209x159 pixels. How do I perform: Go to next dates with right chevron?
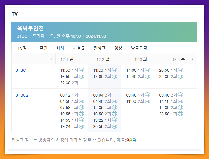(x=193, y=59)
